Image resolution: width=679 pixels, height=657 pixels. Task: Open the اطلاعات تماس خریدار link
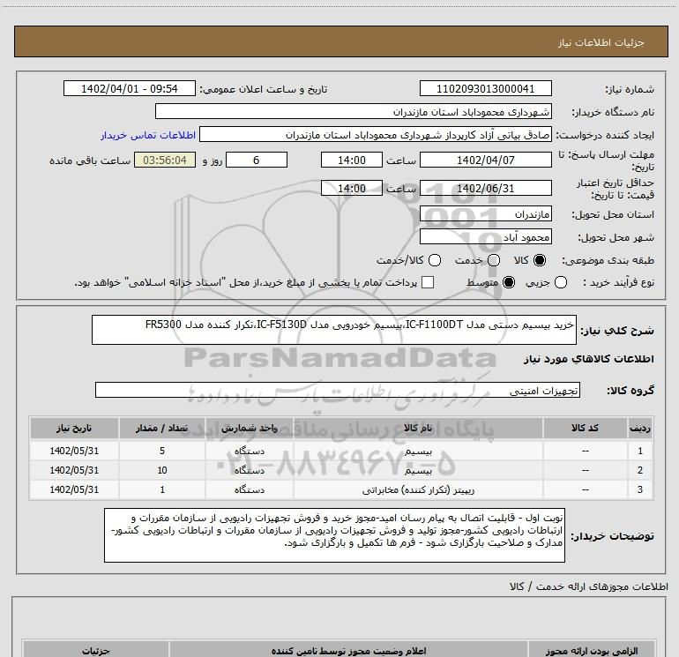(148, 135)
